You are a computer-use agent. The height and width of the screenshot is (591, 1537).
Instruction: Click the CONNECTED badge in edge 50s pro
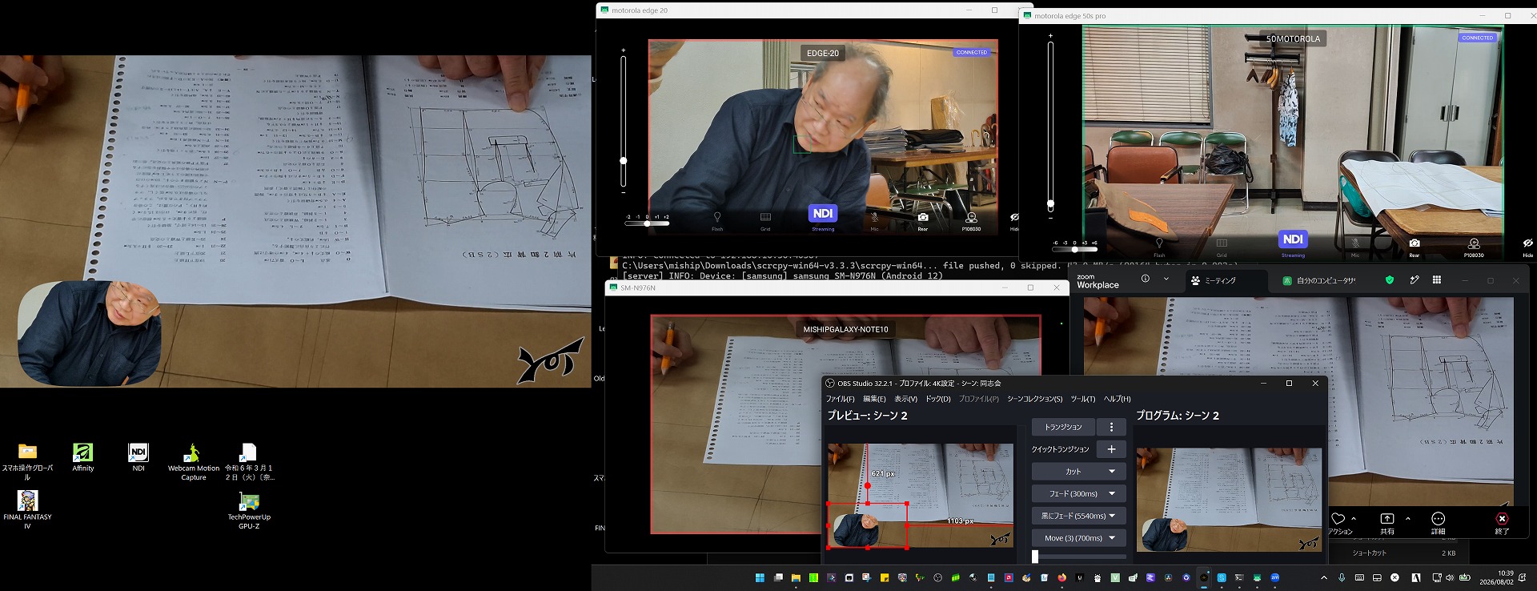(1477, 38)
